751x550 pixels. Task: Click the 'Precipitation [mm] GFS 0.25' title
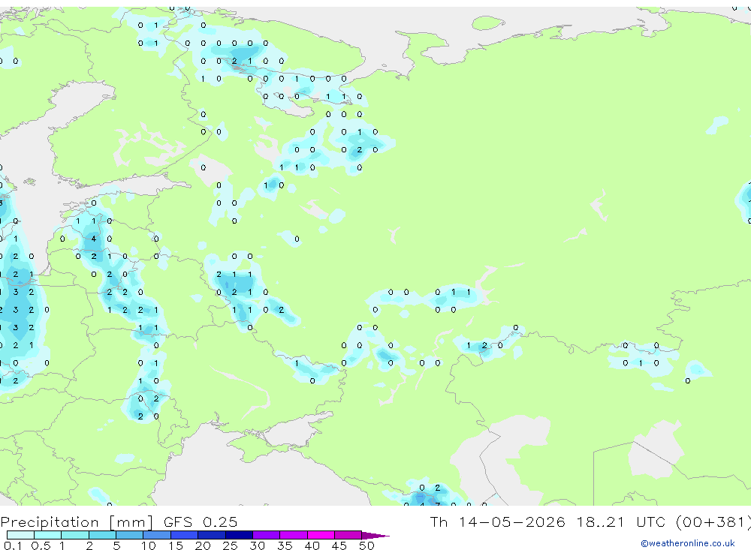coord(119,521)
